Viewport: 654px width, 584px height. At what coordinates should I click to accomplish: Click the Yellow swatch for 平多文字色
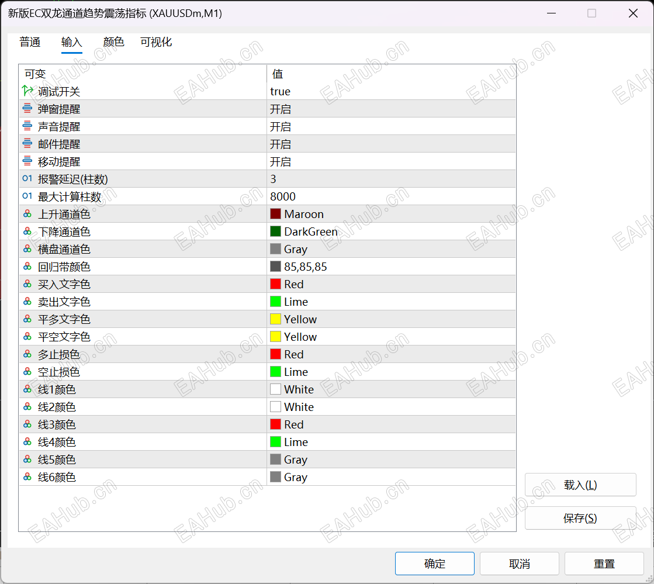pos(275,319)
